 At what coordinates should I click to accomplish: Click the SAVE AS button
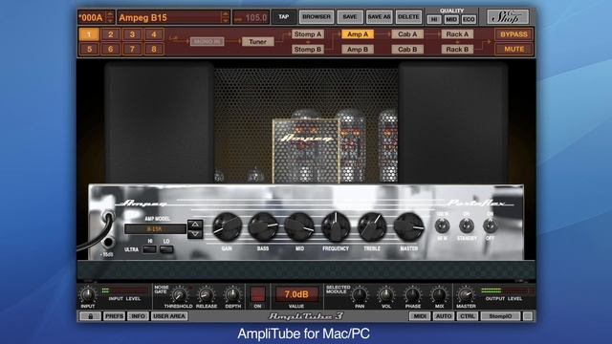tap(379, 17)
